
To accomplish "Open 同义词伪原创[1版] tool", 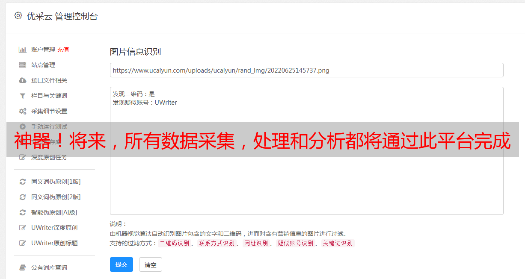I will click(x=56, y=182).
